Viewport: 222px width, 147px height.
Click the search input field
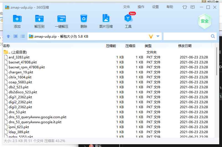point(186,36)
